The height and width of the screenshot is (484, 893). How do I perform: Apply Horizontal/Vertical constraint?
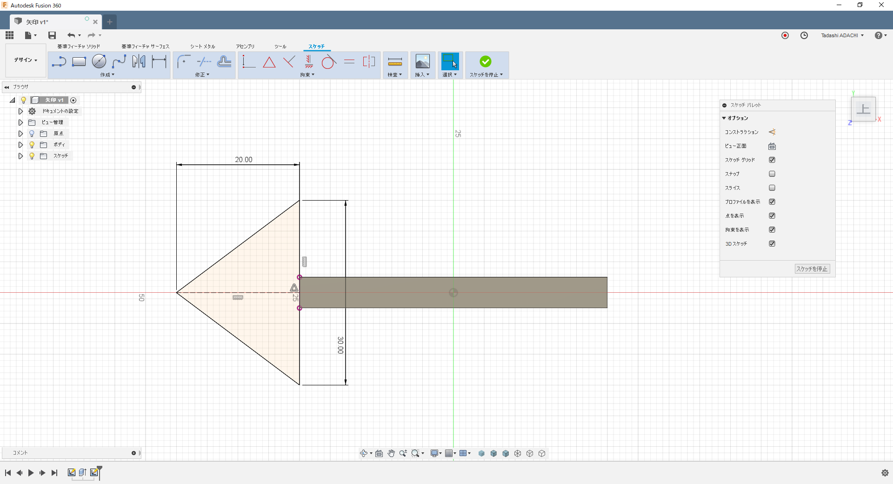coord(248,61)
